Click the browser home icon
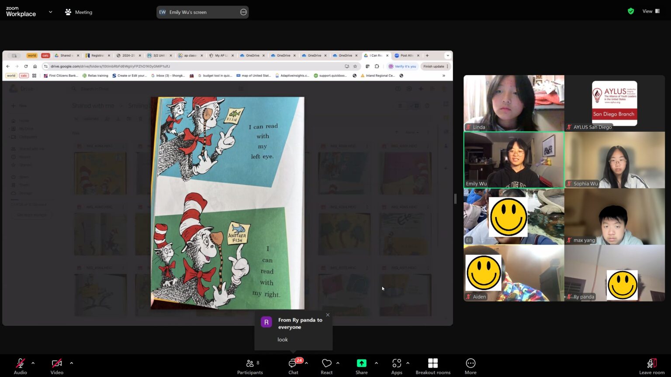This screenshot has height=377, width=671. tap(35, 66)
